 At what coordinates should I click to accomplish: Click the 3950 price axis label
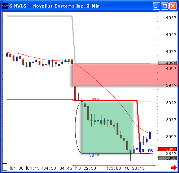pyautogui.click(x=171, y=103)
